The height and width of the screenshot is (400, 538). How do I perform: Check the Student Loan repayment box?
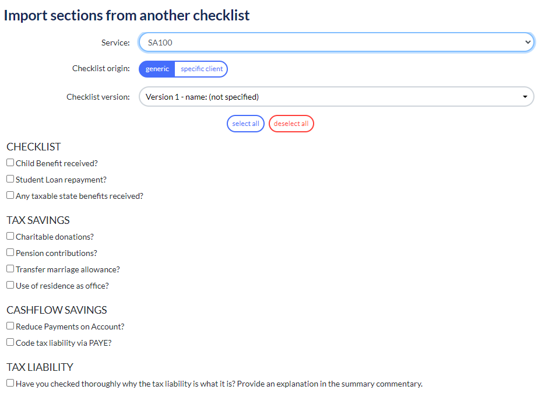[10, 179]
